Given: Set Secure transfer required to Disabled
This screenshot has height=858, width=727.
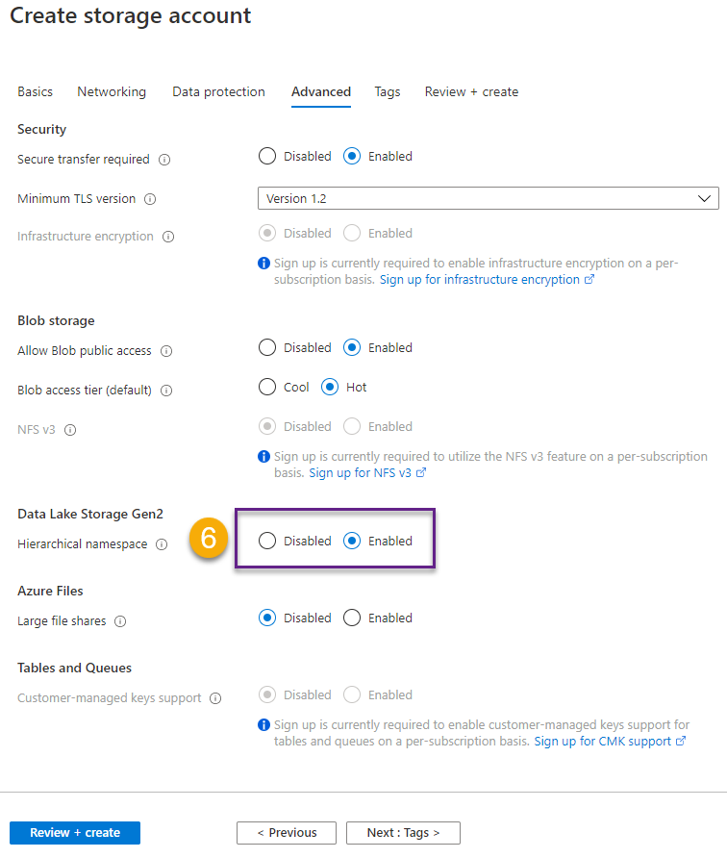Looking at the screenshot, I should tap(267, 156).
